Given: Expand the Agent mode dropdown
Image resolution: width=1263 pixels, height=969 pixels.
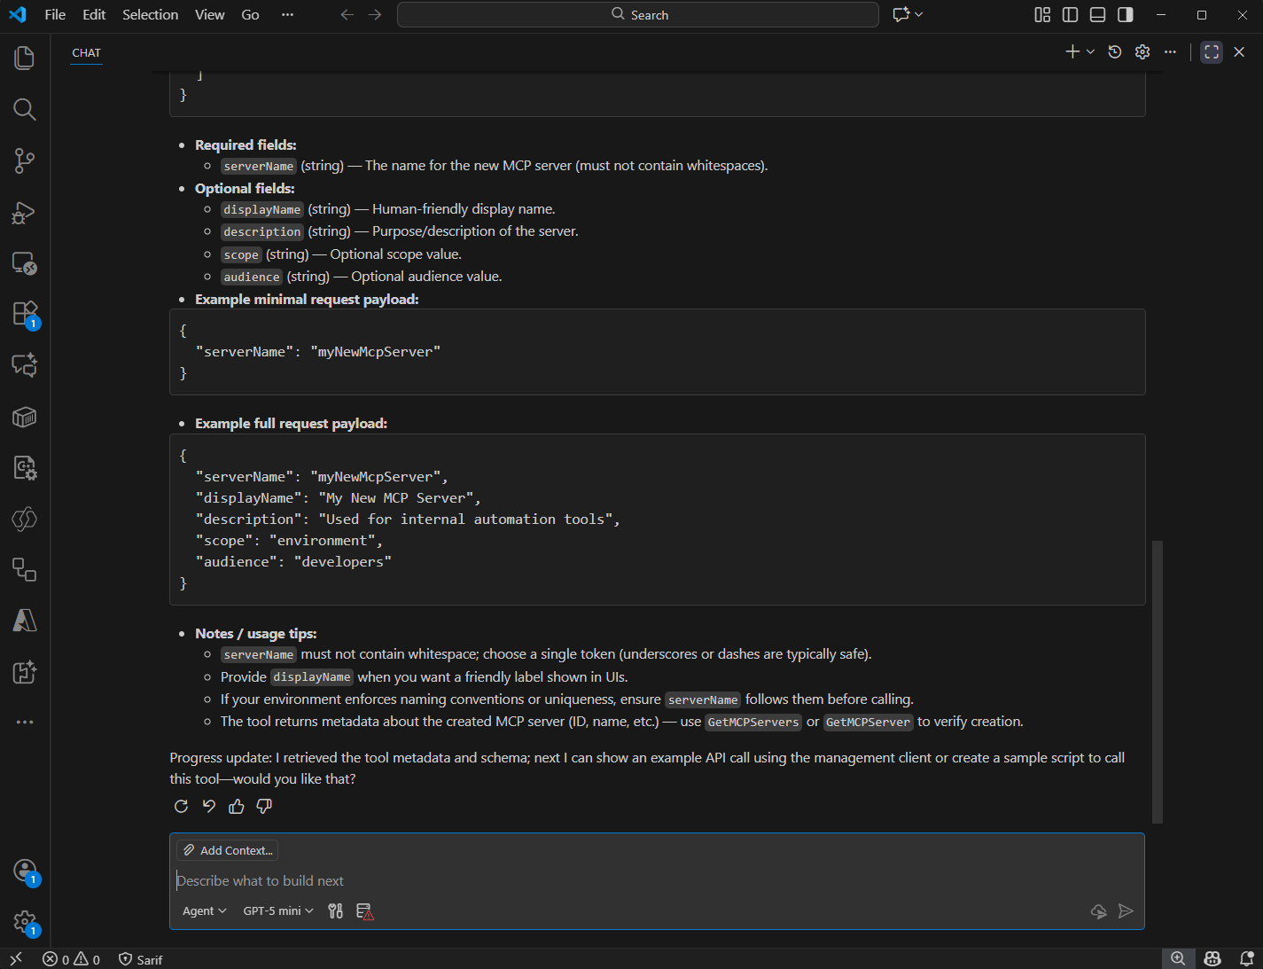Looking at the screenshot, I should [204, 910].
